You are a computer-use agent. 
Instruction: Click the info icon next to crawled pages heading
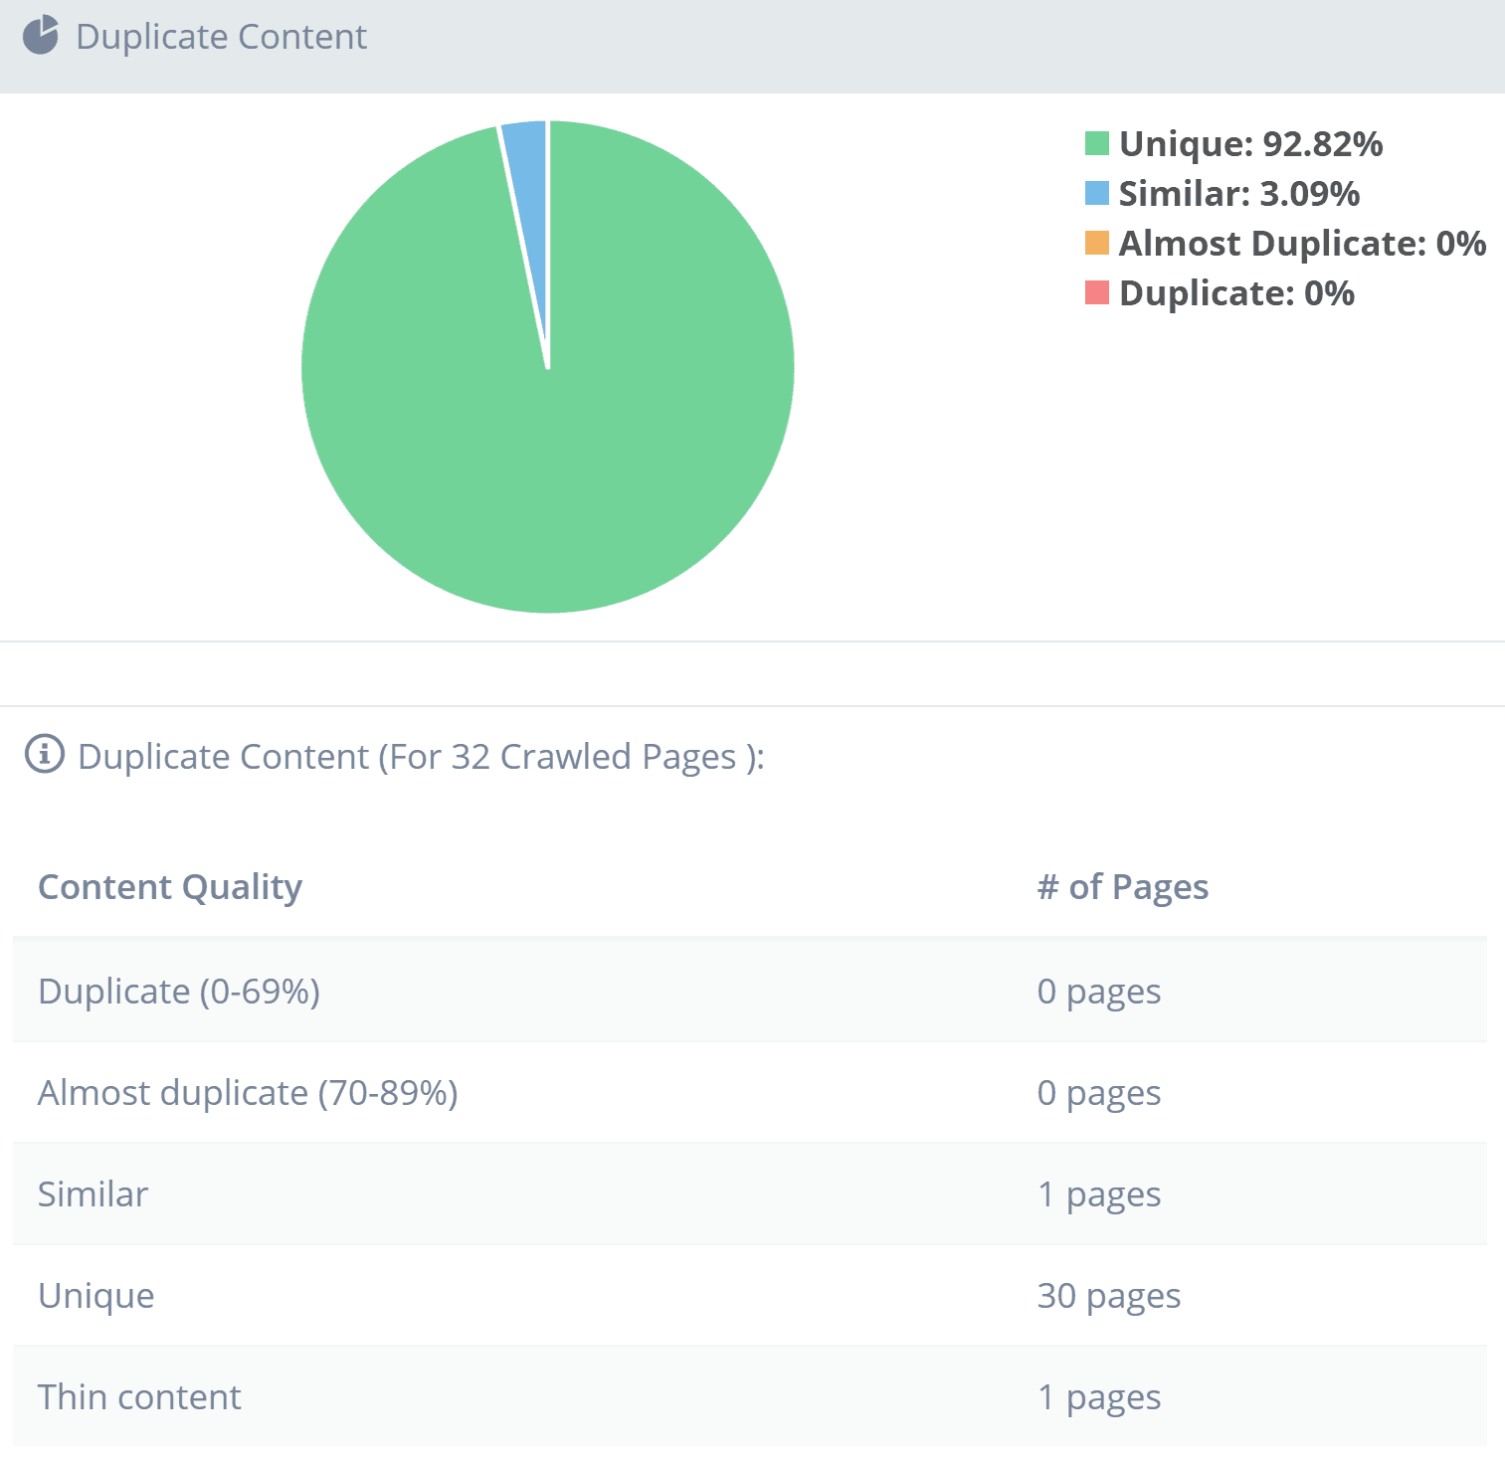tap(45, 754)
